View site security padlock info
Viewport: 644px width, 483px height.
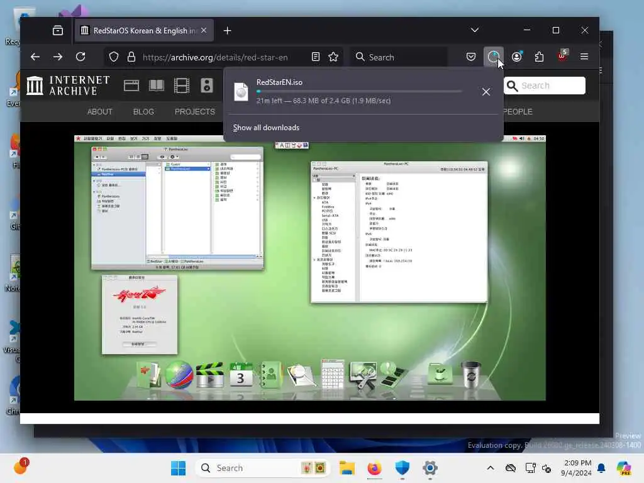(131, 57)
